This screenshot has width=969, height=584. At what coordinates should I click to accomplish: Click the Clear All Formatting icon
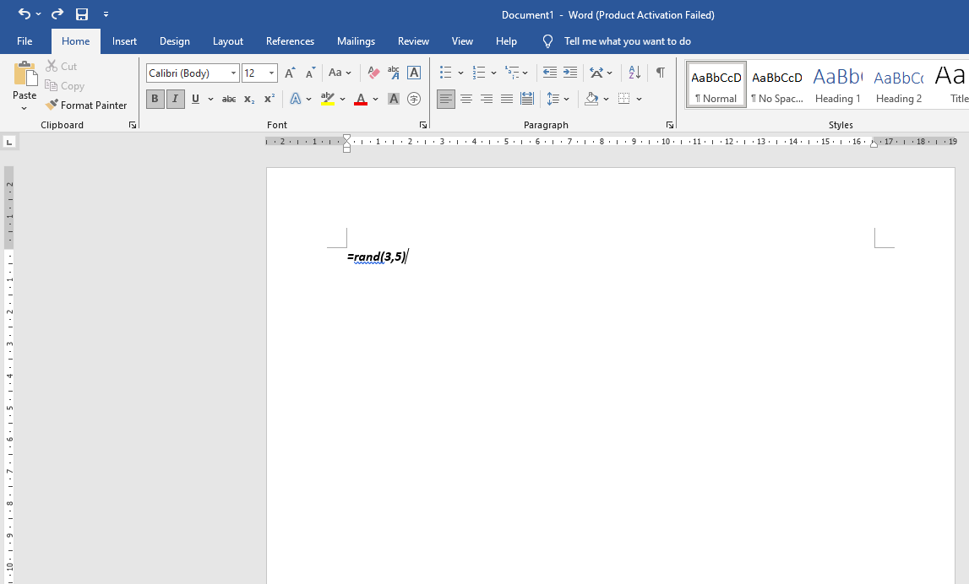(373, 73)
